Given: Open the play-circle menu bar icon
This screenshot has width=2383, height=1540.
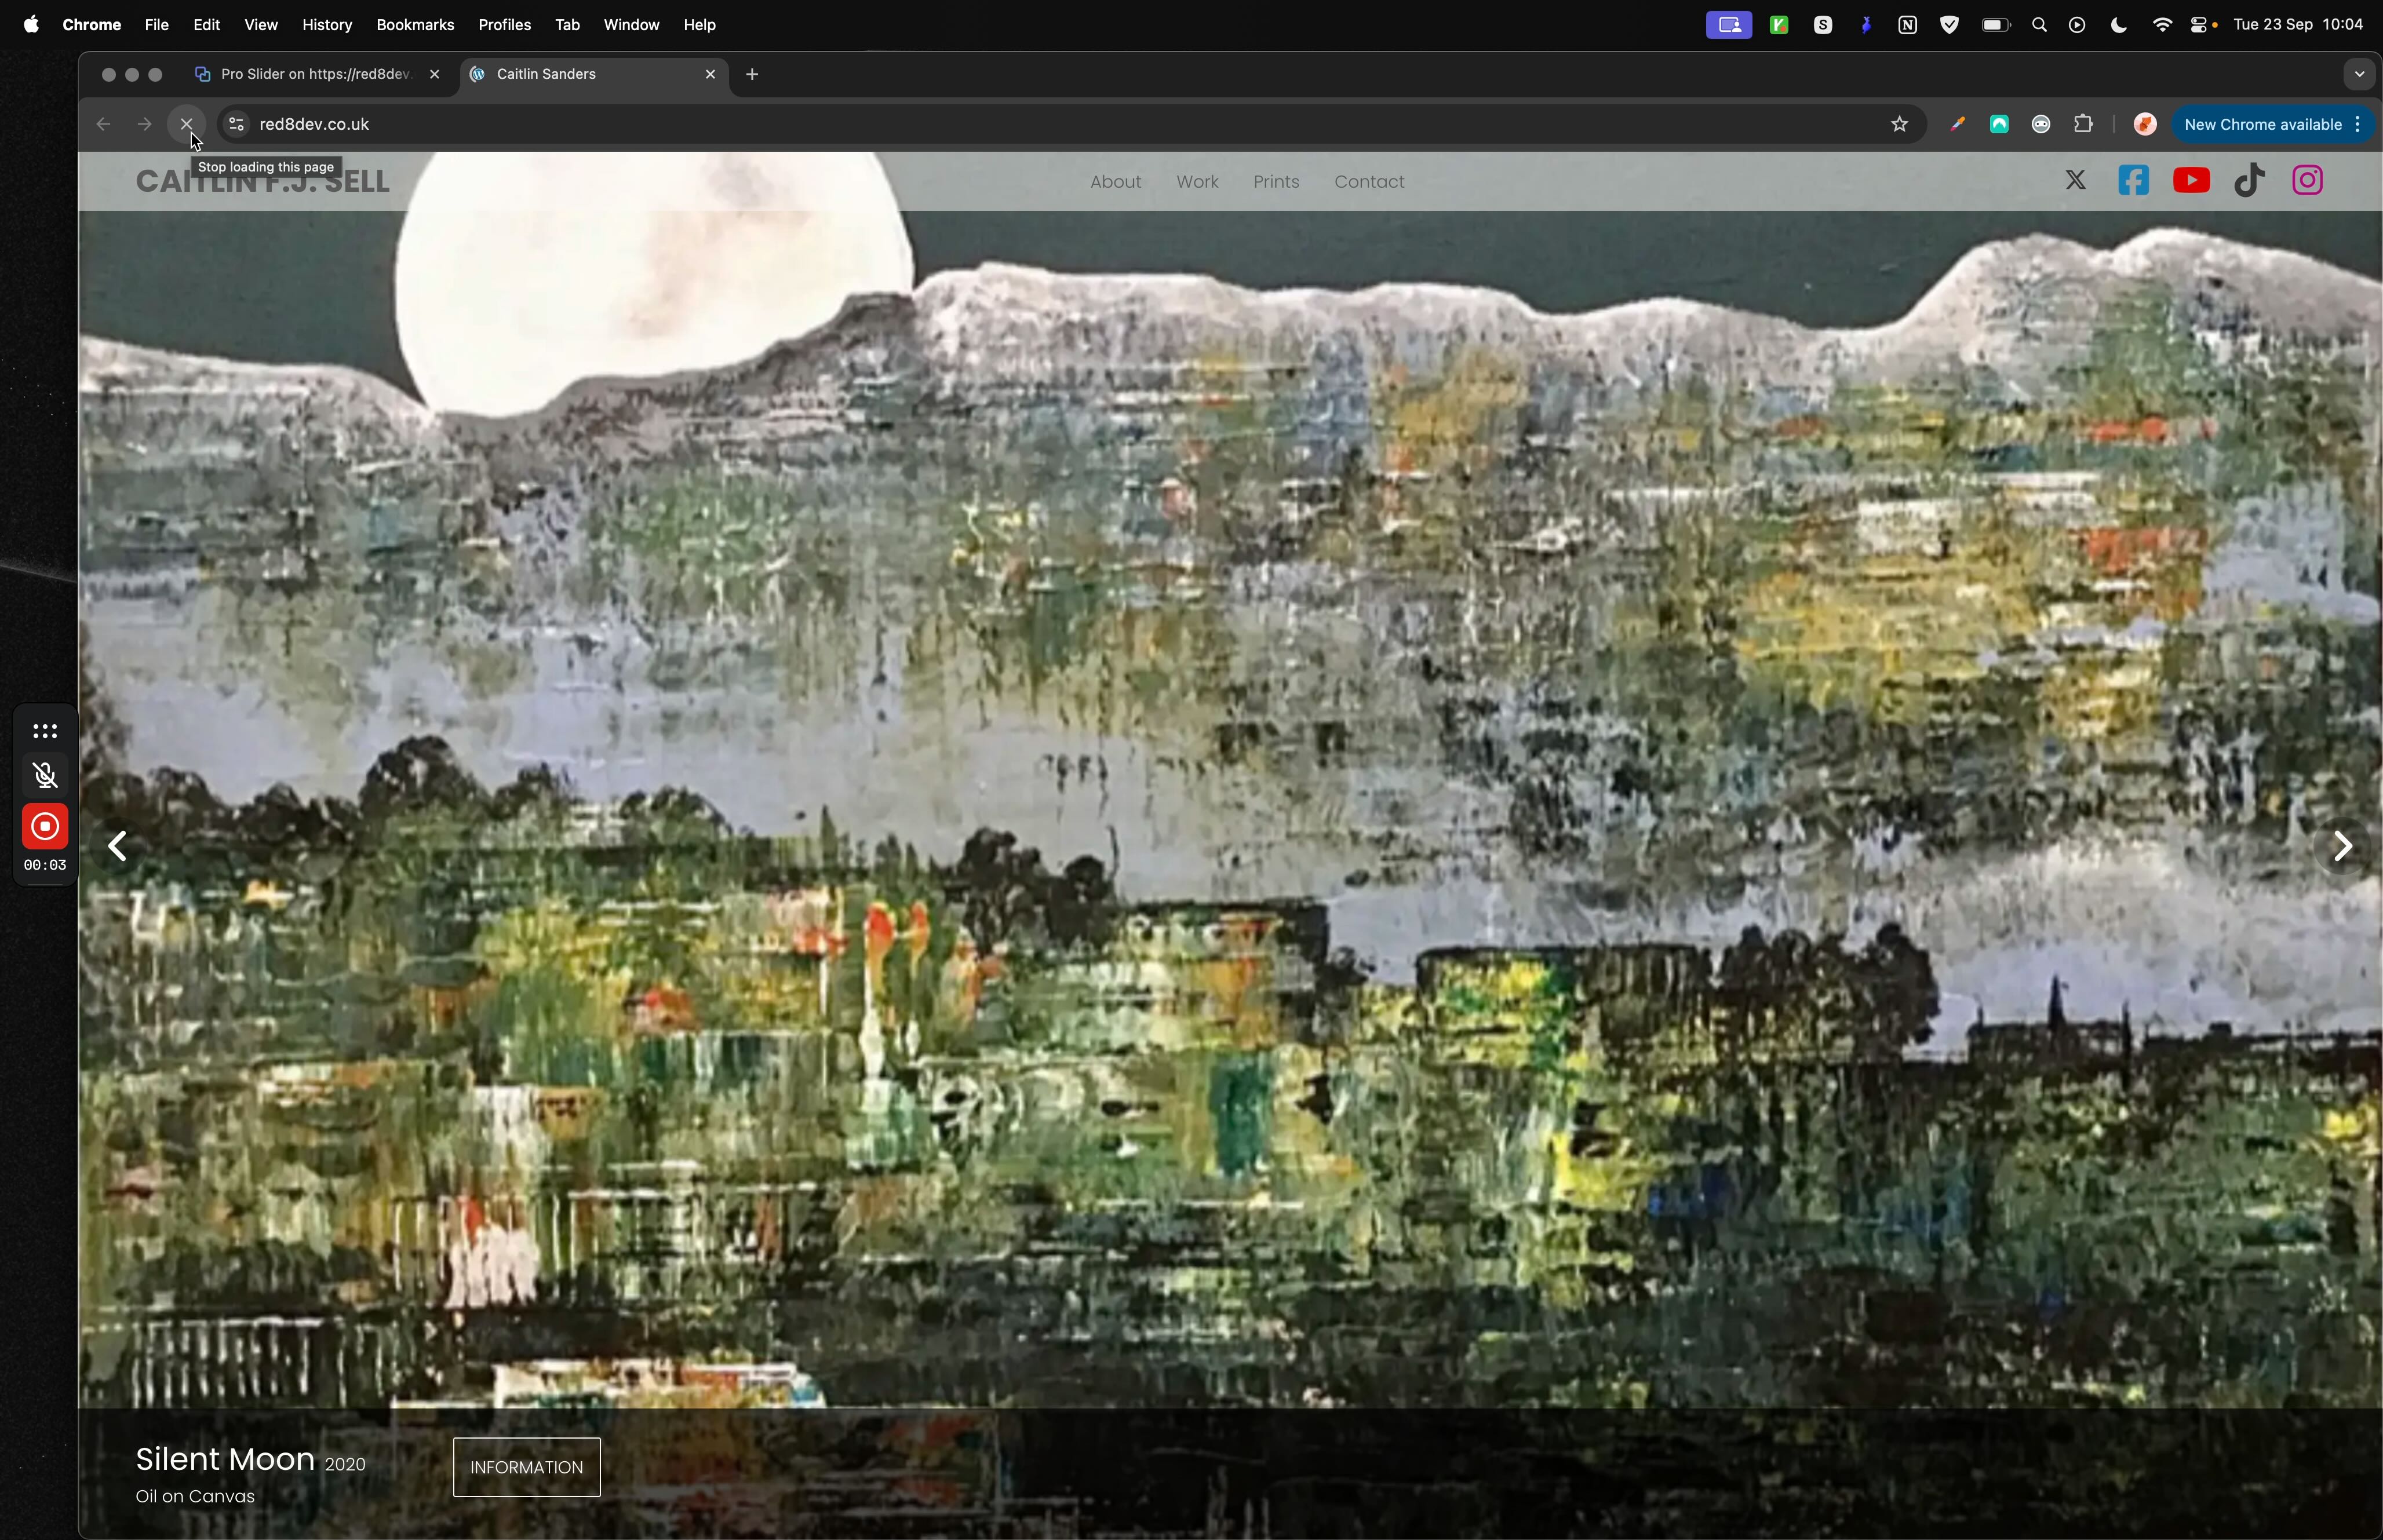Looking at the screenshot, I should [2078, 25].
